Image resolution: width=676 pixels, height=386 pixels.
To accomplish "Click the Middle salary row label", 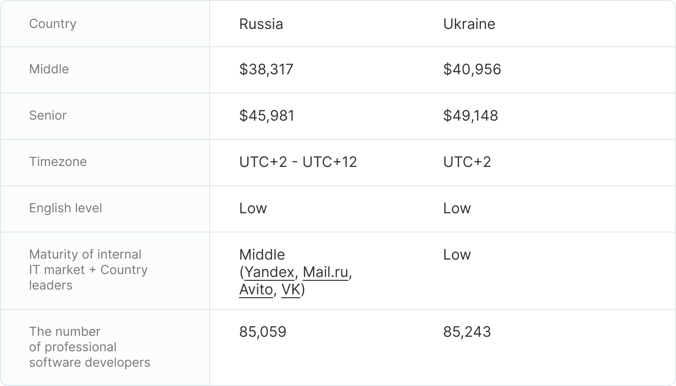I will (49, 69).
